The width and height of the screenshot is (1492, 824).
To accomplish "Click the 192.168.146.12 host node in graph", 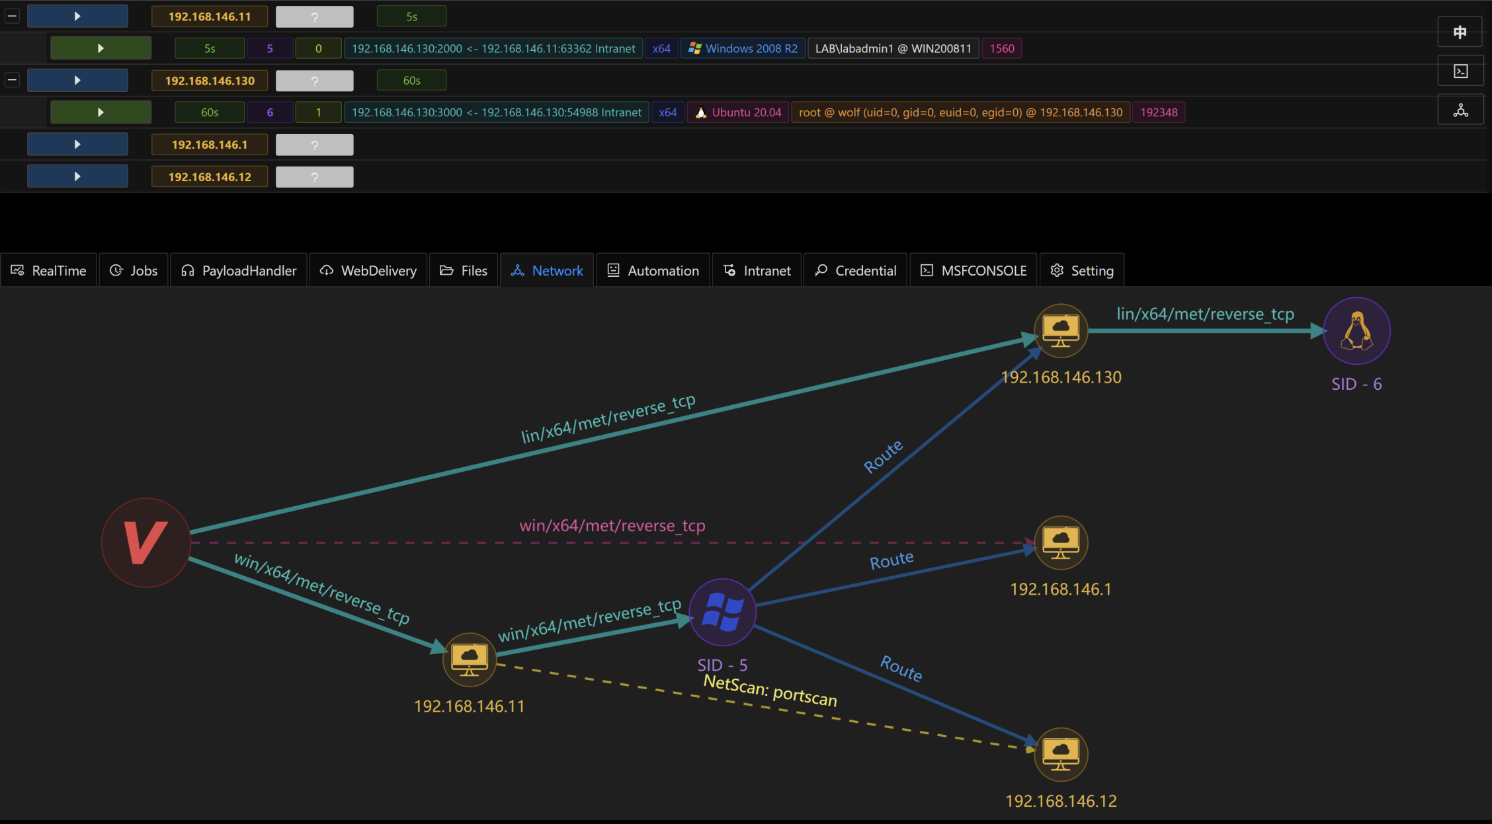I will pos(1060,754).
